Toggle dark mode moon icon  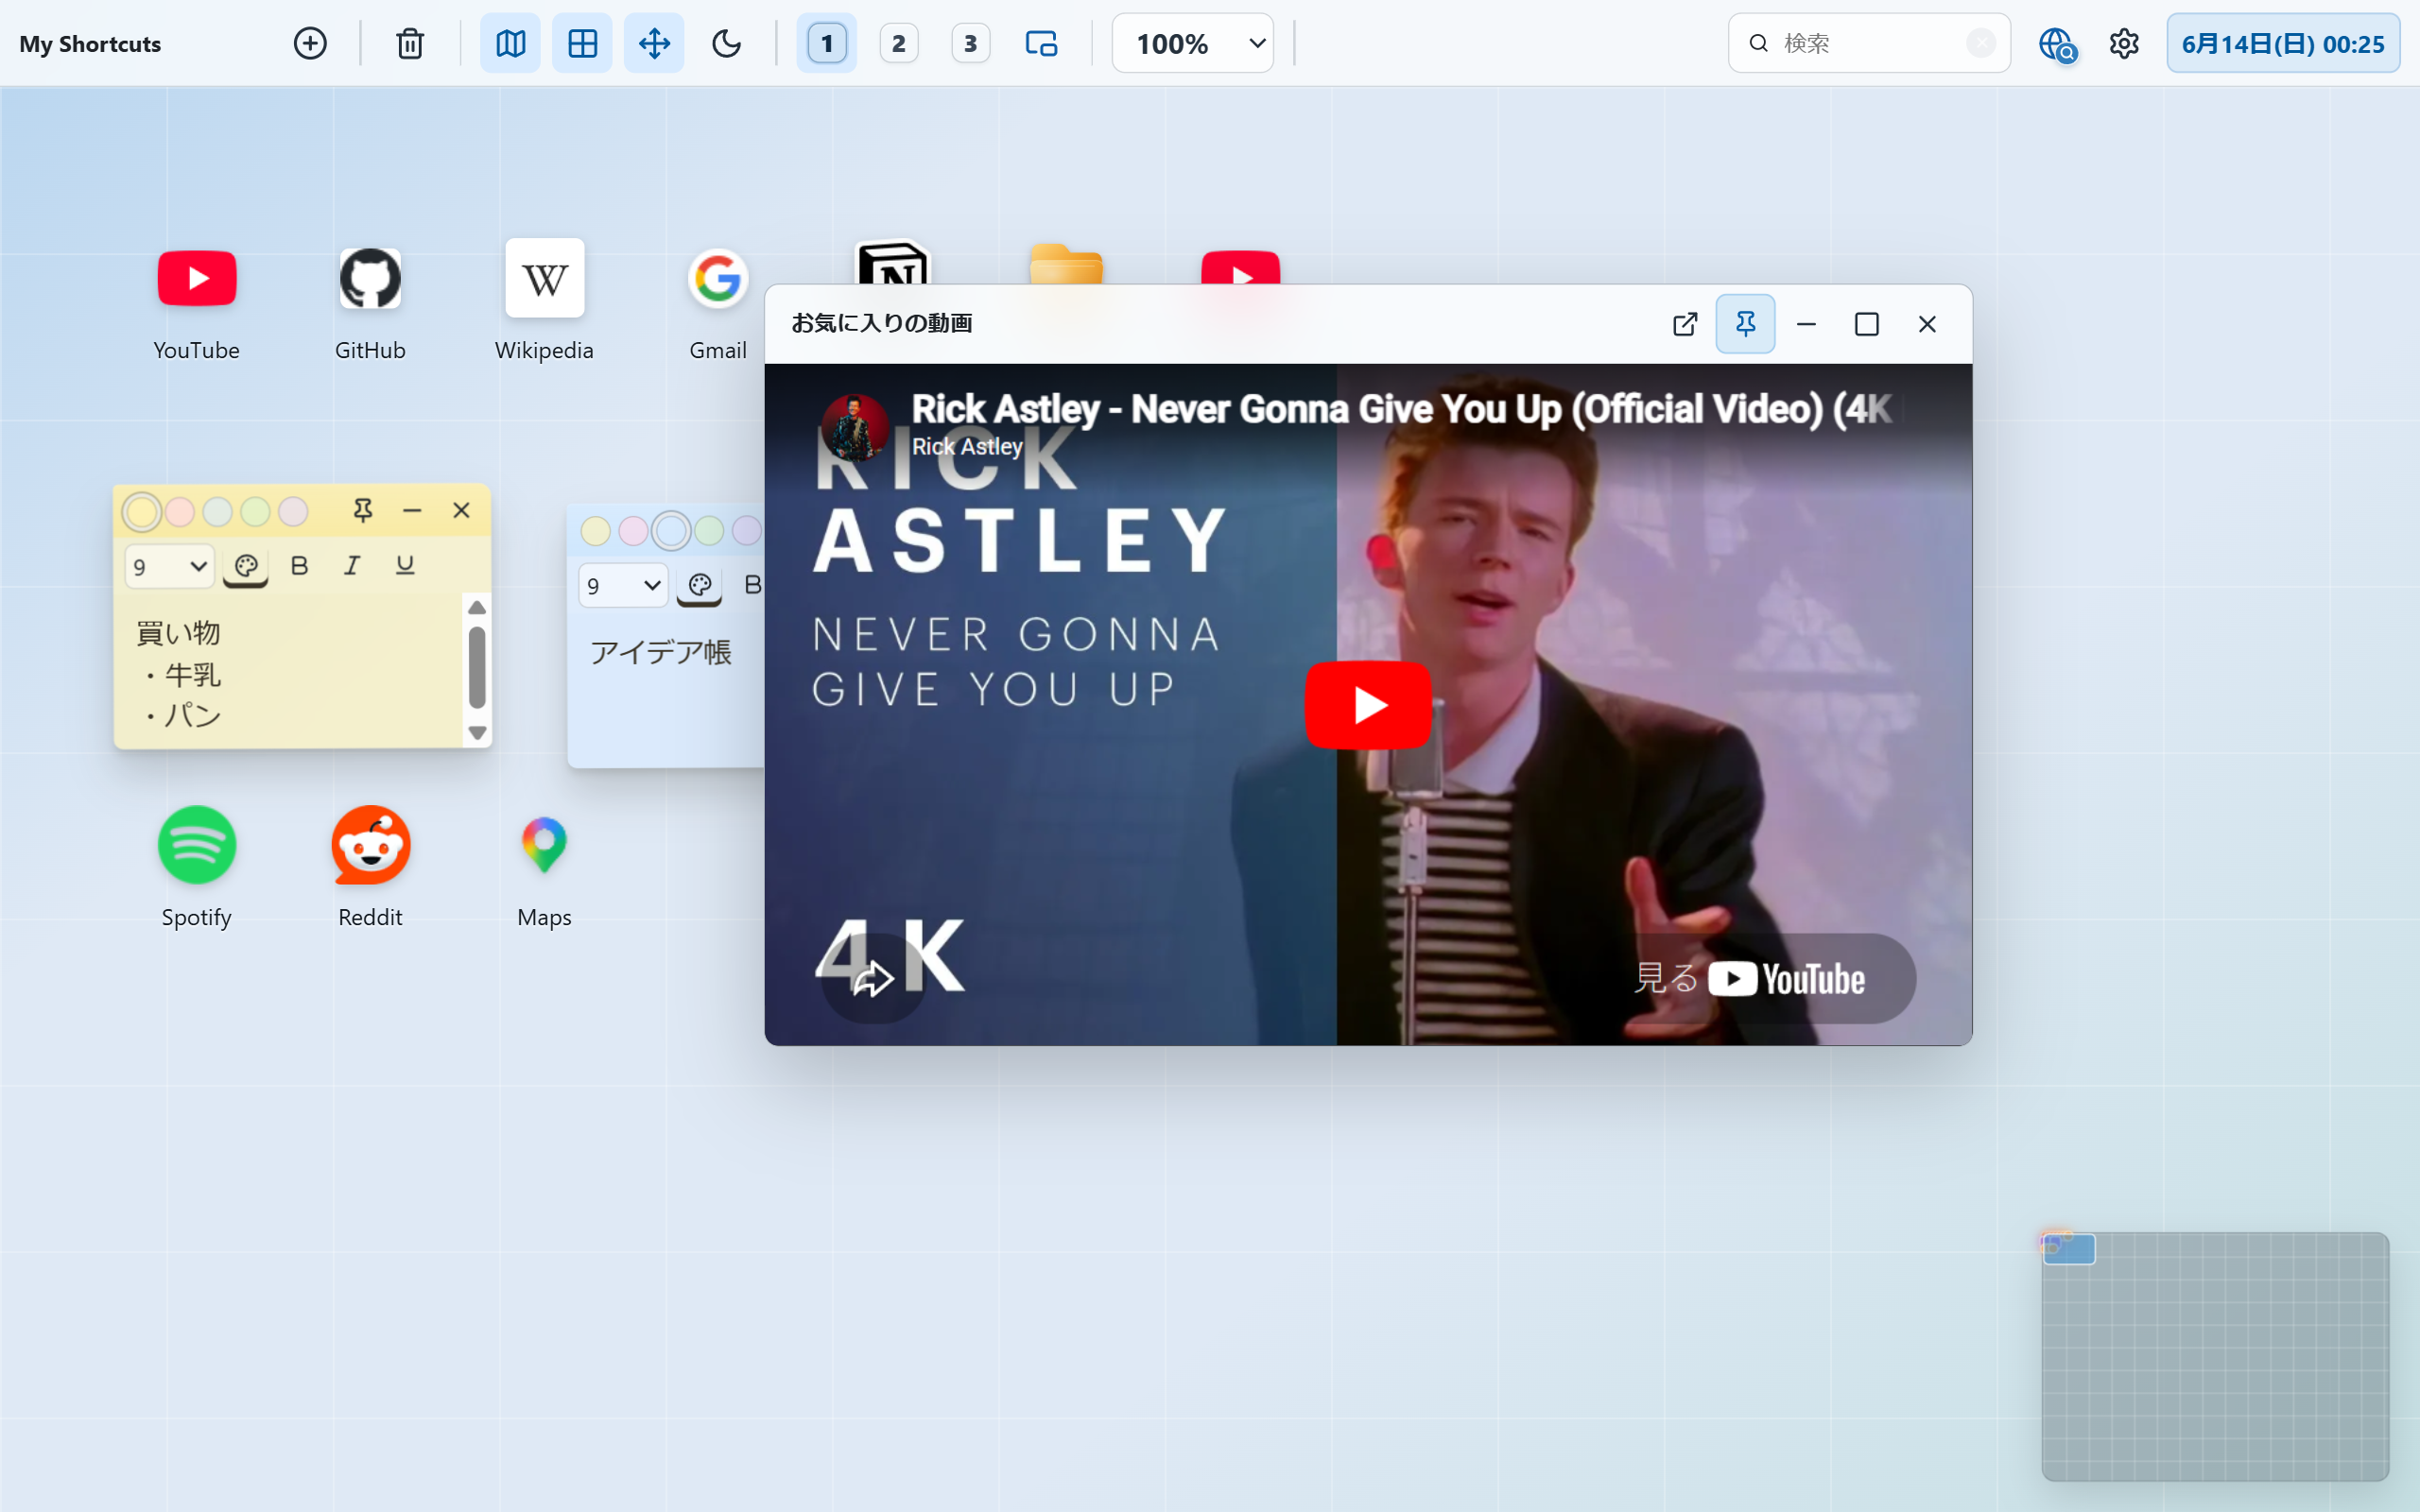(x=726, y=43)
